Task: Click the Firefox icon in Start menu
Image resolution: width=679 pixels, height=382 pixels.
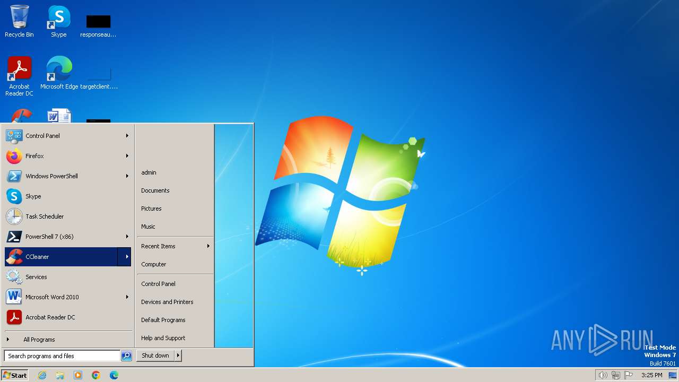Action: click(x=14, y=156)
